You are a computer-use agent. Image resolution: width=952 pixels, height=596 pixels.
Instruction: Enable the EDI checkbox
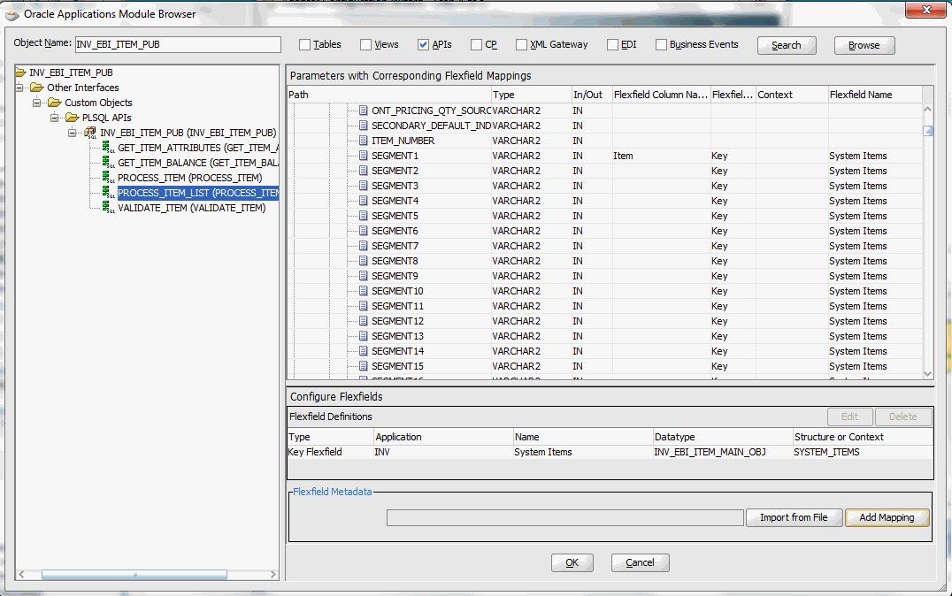pyautogui.click(x=612, y=45)
